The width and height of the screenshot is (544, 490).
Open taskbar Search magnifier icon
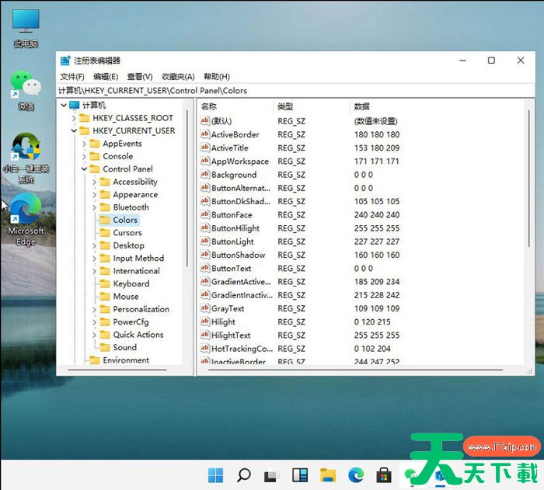(243, 474)
